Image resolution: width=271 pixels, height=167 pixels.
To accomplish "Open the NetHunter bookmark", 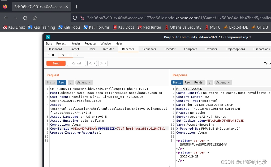I will [x=149, y=27].
